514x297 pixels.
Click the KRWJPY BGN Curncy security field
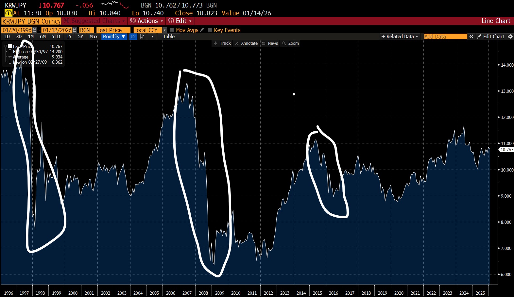coord(31,21)
